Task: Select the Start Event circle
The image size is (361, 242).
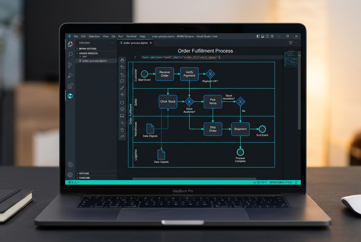Action: [x=144, y=74]
